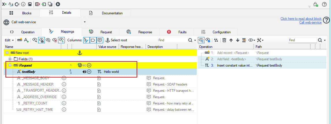331x124 pixels.
Task: Click the globe import icon on Request row
Action: tap(80, 65)
